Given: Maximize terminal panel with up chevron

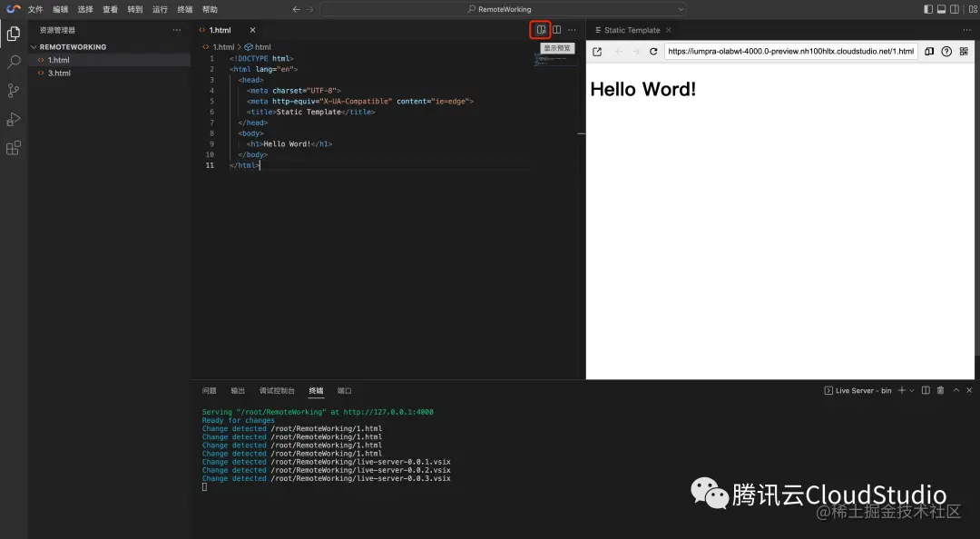Looking at the screenshot, I should [x=955, y=390].
